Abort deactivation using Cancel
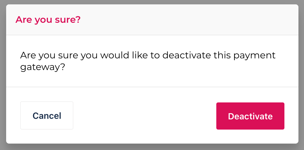 [x=47, y=116]
